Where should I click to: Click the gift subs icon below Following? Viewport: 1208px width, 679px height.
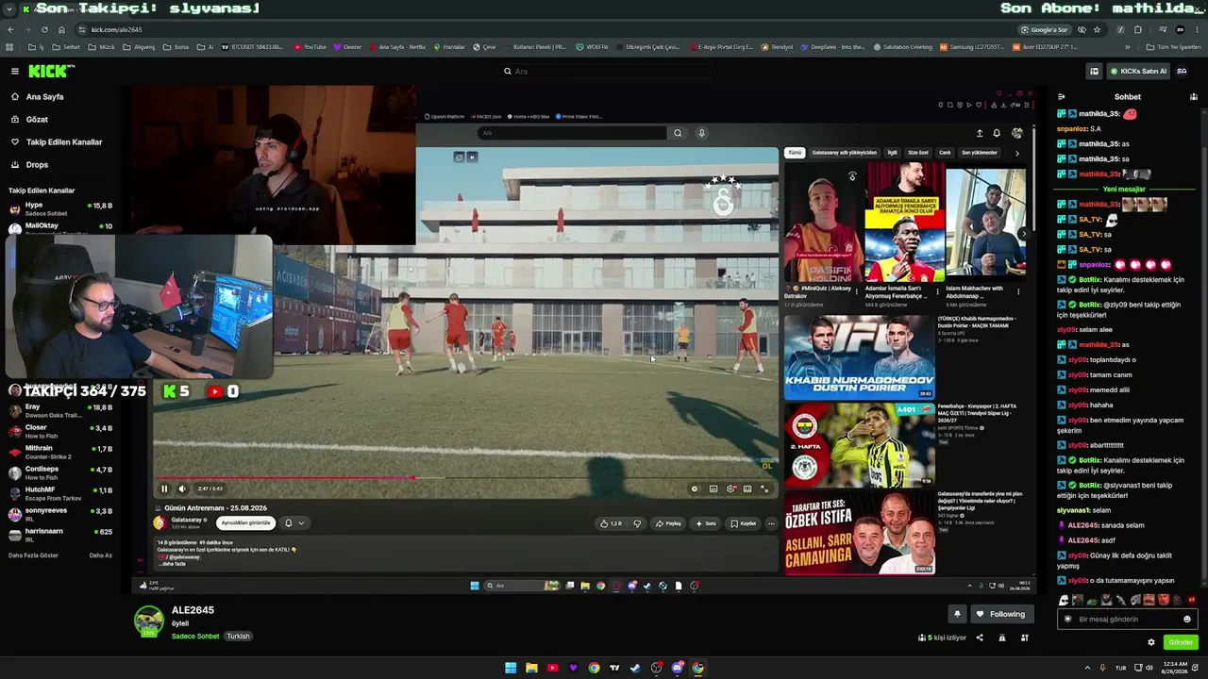[x=1025, y=638]
